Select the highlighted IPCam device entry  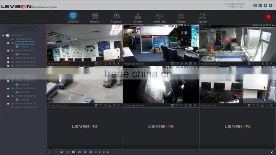tap(25, 43)
